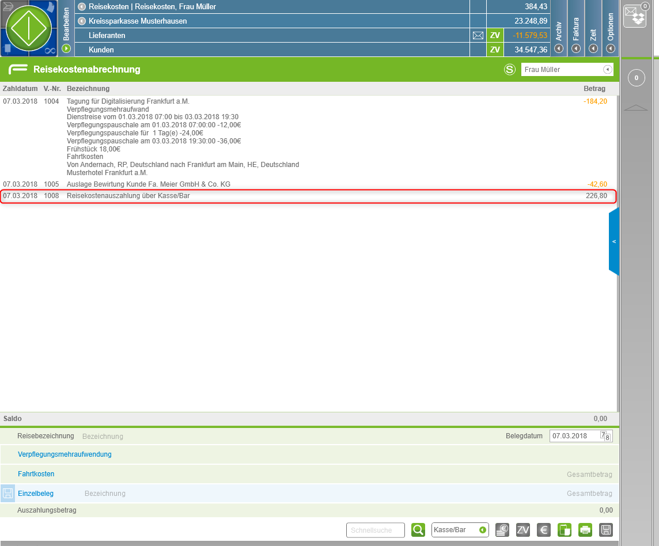Click the green magnifier search icon
The image size is (659, 546).
[x=418, y=530]
